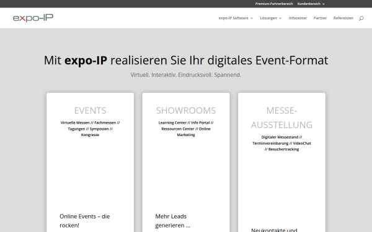
Task: Open the search magnifier icon
Action: coord(361,18)
